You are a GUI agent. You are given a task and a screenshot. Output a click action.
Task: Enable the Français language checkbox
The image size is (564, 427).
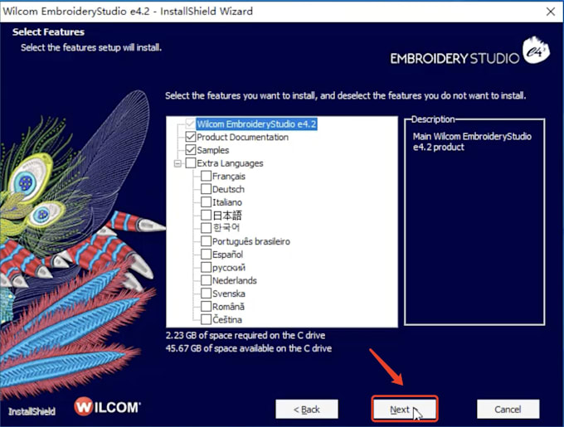[x=206, y=176]
